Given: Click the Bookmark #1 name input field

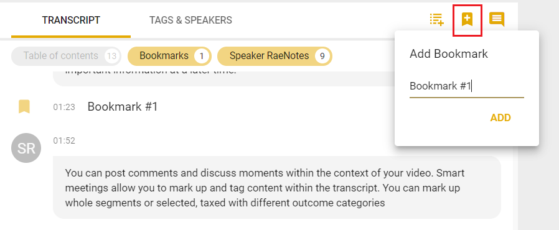Looking at the screenshot, I should coord(467,86).
